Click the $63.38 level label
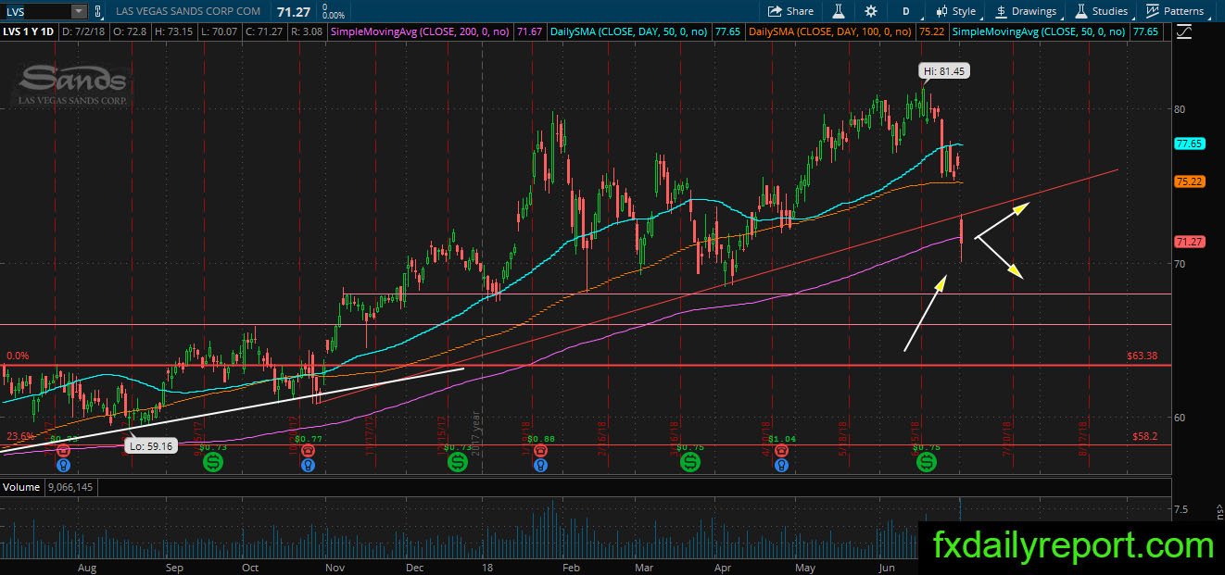 point(1142,356)
